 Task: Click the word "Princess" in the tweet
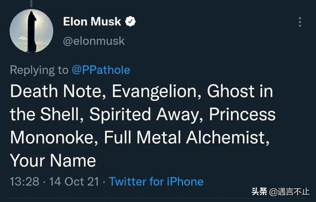[242, 114]
